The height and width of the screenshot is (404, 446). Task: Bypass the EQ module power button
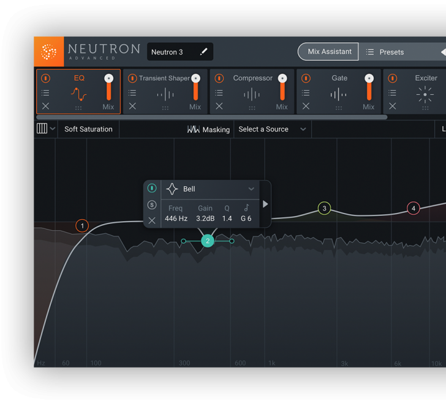click(45, 78)
